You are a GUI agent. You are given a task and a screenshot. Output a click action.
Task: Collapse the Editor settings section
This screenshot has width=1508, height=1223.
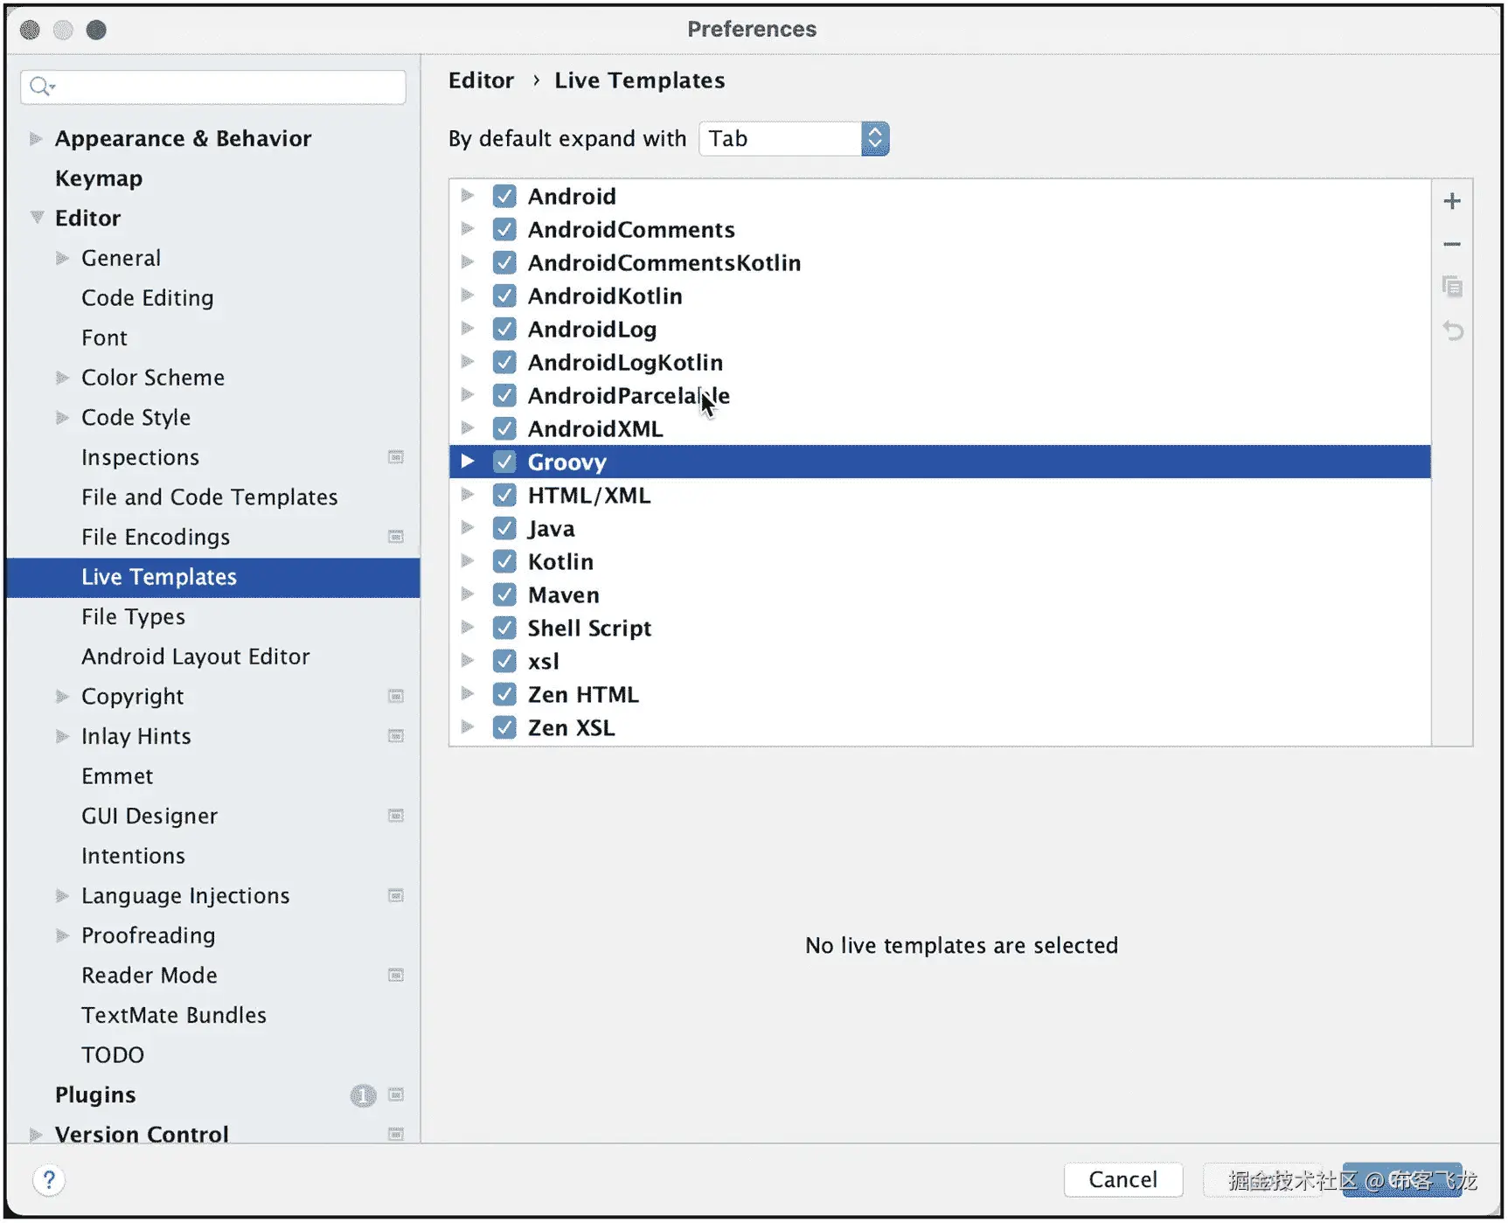37,218
